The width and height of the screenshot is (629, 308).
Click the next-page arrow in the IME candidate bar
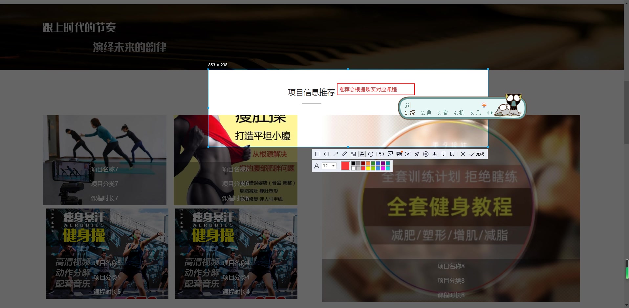point(492,113)
